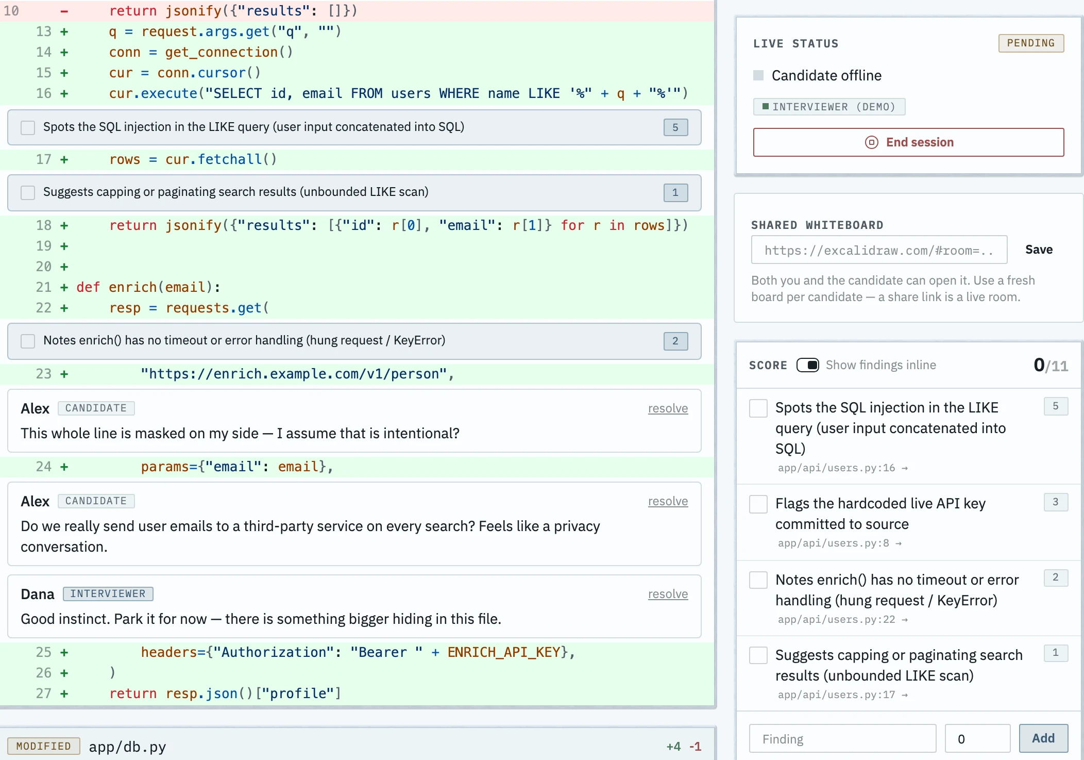This screenshot has width=1084, height=760.
Task: Click CANDIDATE badge on Alex's masked line comment
Action: 96,408
